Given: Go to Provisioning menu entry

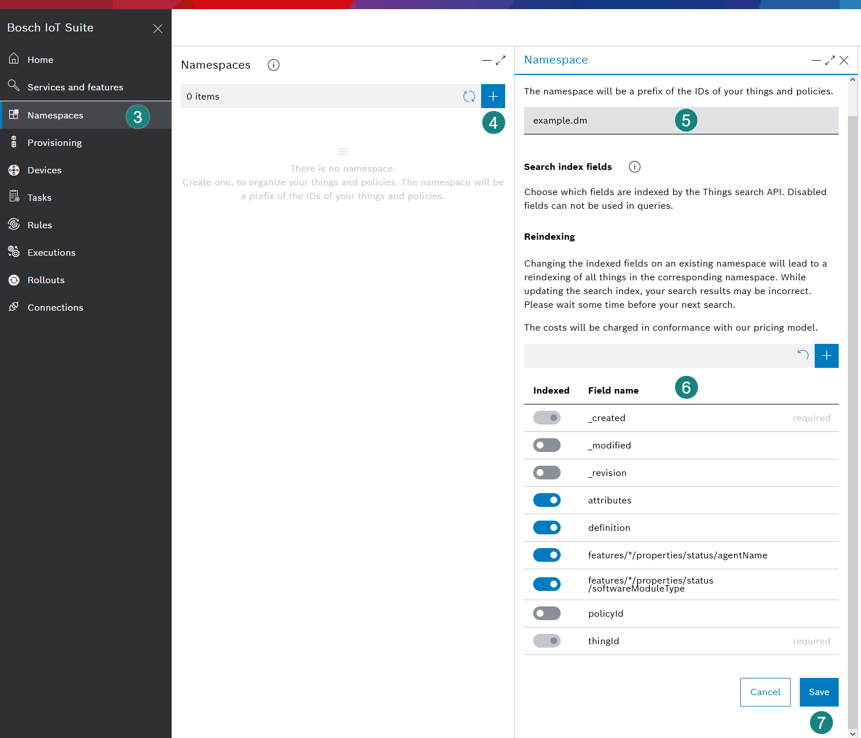Looking at the screenshot, I should click(x=86, y=142).
